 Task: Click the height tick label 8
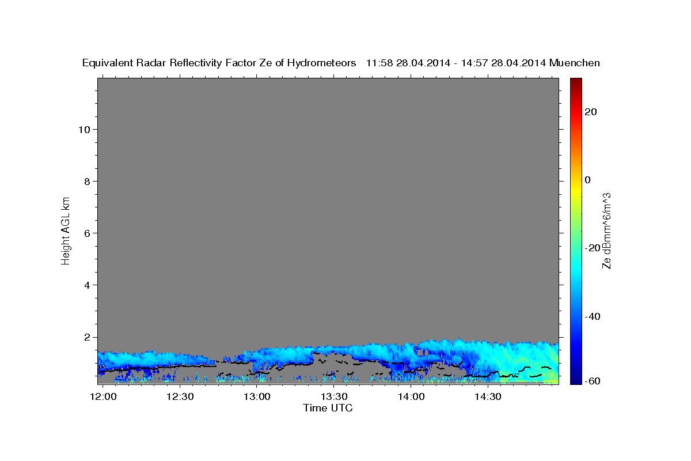[88, 182]
